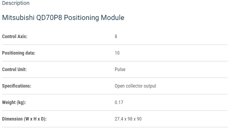This screenshot has height=130, width=230.
Task: Click the Control Unit label
Action: point(14,69)
